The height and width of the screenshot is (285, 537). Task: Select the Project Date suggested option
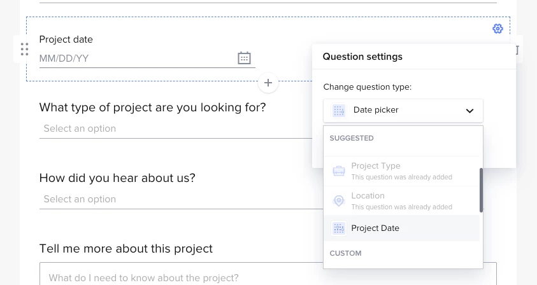[x=375, y=228]
